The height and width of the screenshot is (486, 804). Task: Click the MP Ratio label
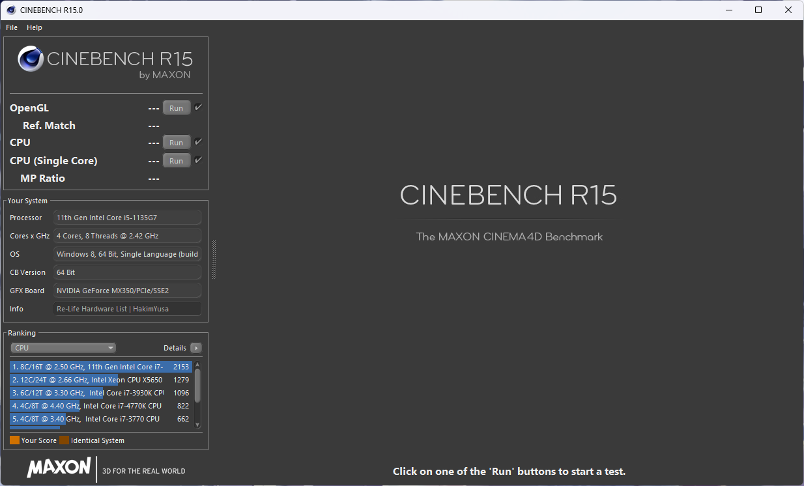(43, 179)
